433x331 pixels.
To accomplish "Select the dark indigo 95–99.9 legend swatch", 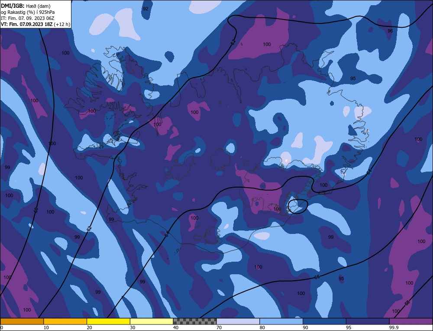I will 368,321.
